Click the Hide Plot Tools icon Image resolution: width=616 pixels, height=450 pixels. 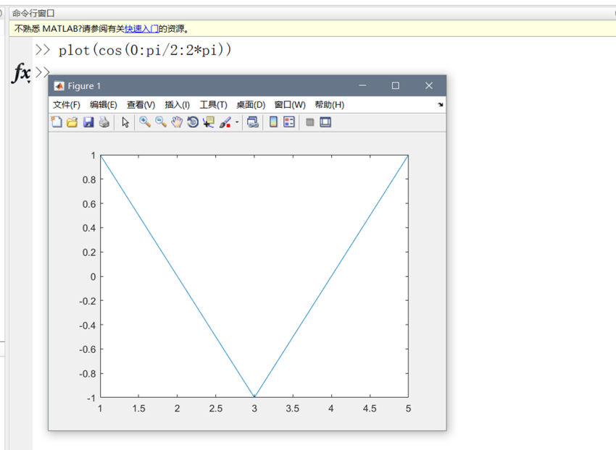(x=310, y=122)
